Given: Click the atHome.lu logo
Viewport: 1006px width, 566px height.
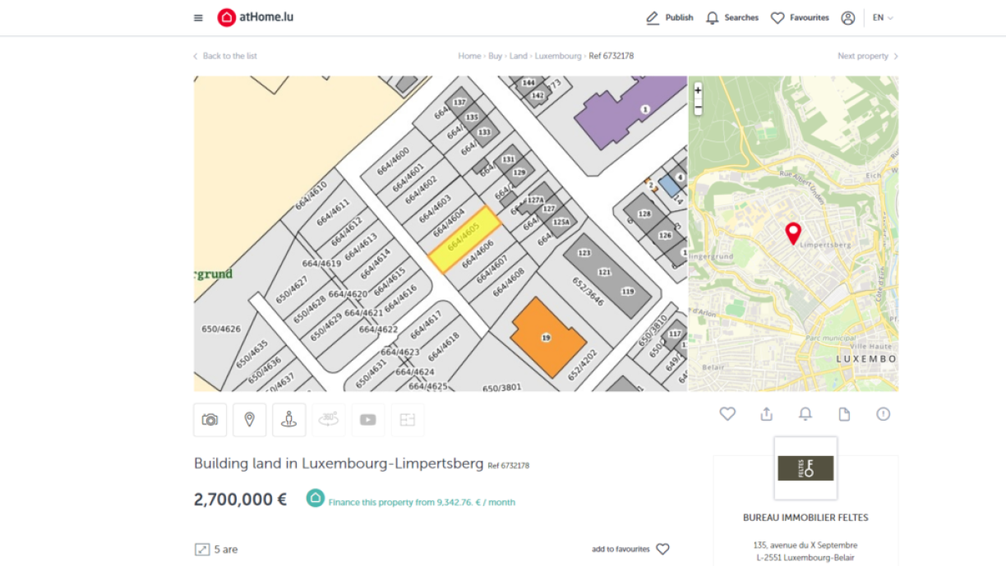Looking at the screenshot, I should click(256, 17).
